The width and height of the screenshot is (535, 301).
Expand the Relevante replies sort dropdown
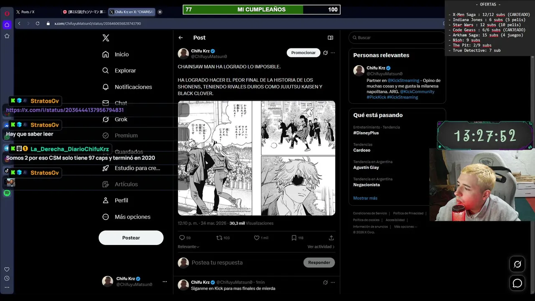[x=189, y=247]
